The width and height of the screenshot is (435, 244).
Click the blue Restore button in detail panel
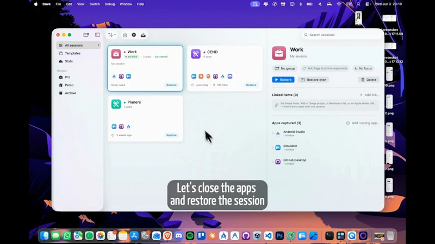[283, 80]
